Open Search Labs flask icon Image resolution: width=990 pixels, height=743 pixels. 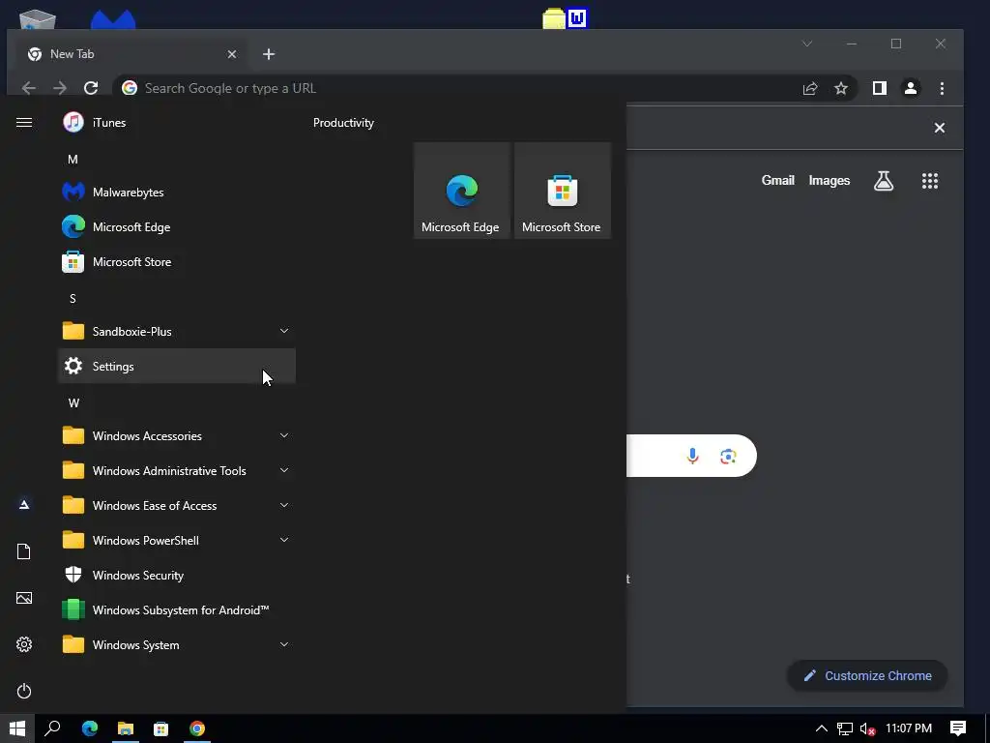click(884, 181)
